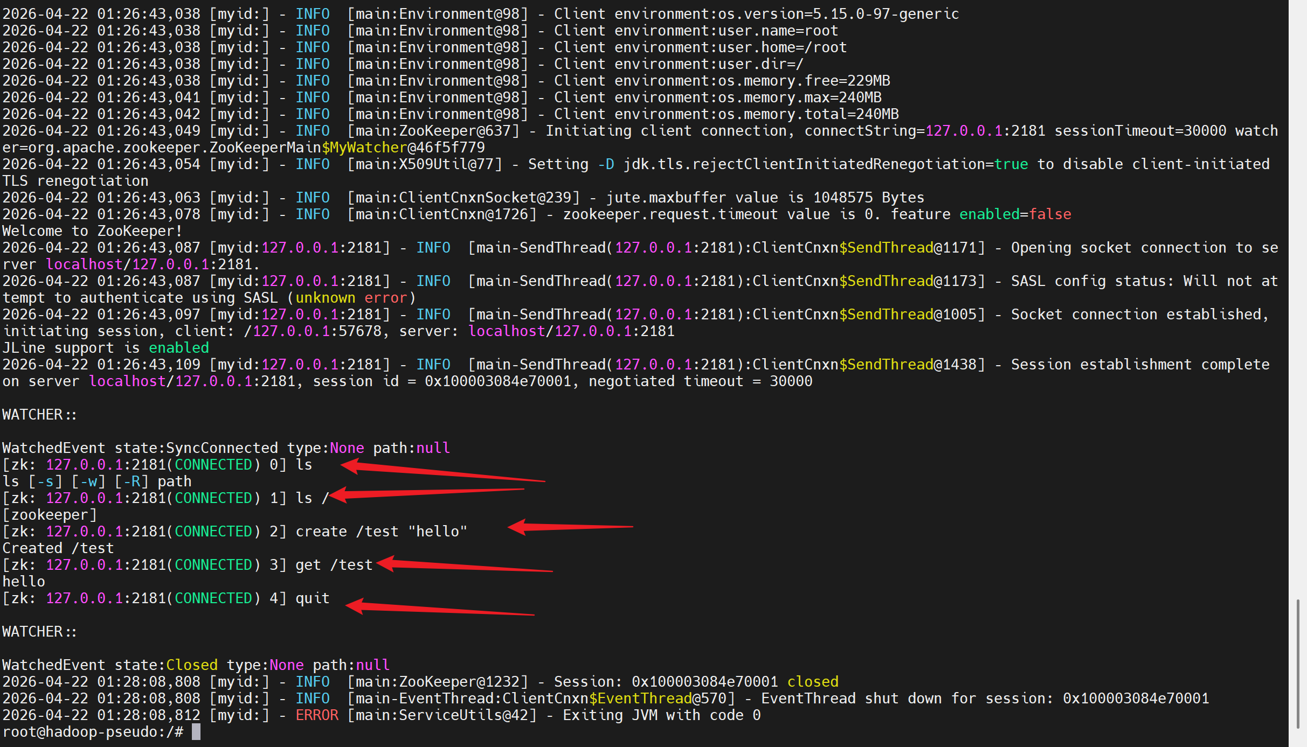Click the yellow 'Closed' state word
1307x747 pixels.
(x=191, y=665)
